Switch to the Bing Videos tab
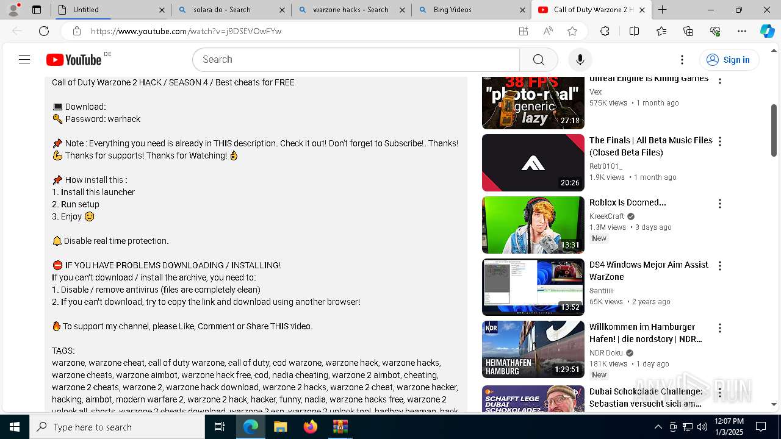This screenshot has width=781, height=439. click(472, 10)
